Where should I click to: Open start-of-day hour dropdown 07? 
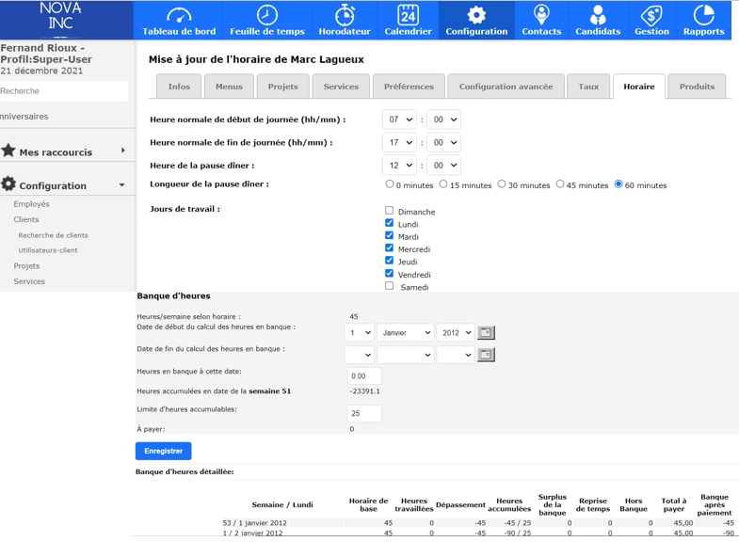click(400, 120)
